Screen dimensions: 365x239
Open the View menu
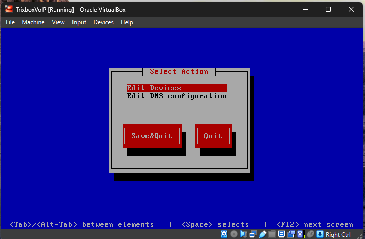[x=58, y=22]
